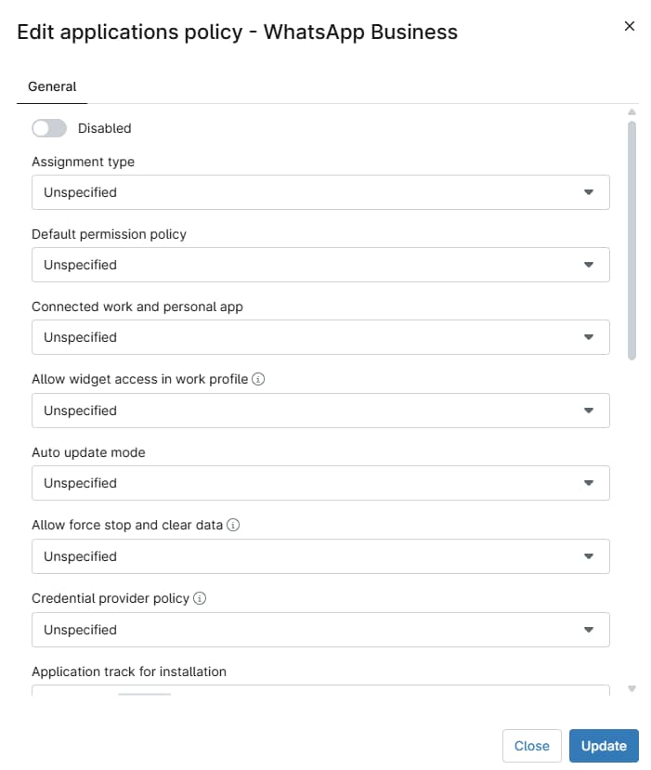The image size is (651, 770).
Task: Open Allow widget access in work profile dropdown
Action: coord(320,411)
